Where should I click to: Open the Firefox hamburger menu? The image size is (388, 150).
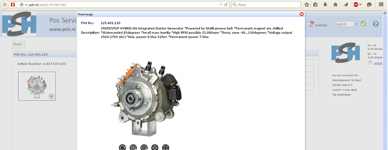click(x=381, y=5)
